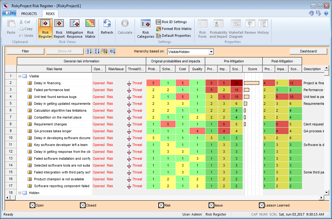This screenshot has width=332, height=219.
Task: Open the Dashboard button
Action: tap(308, 51)
